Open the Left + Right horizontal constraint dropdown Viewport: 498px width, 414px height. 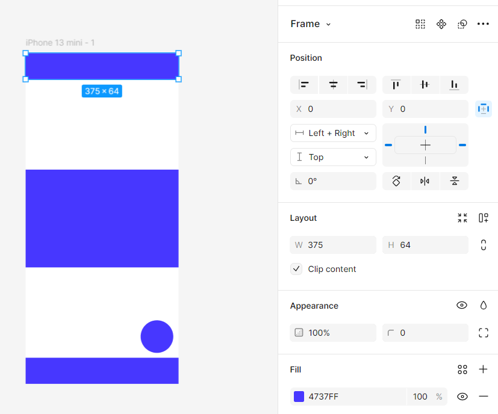[x=333, y=133]
